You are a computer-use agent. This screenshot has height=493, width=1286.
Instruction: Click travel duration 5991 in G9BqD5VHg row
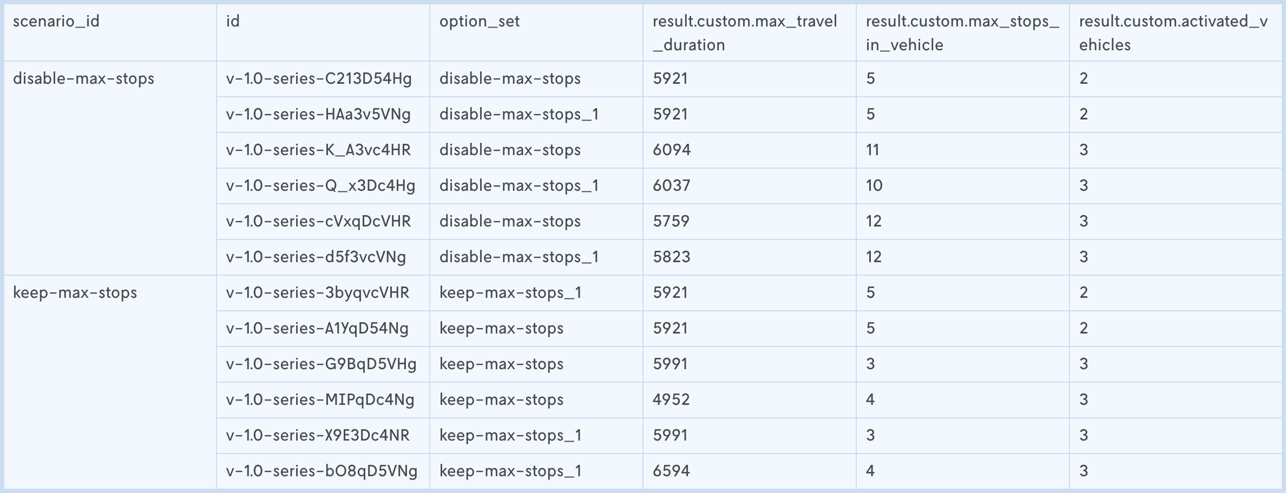click(x=670, y=364)
